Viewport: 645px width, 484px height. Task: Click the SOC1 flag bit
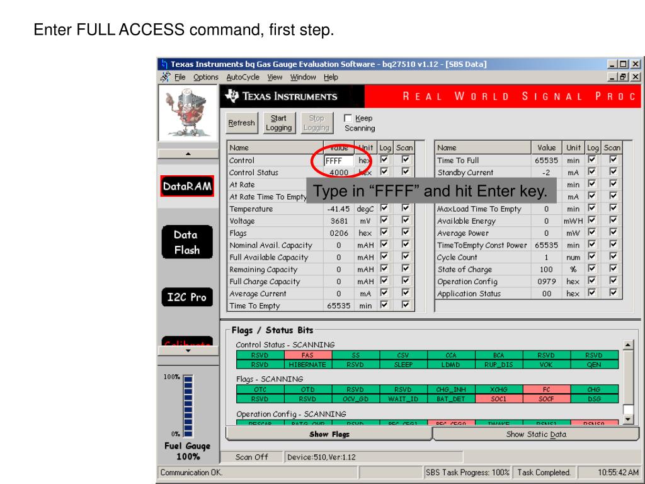coord(499,399)
